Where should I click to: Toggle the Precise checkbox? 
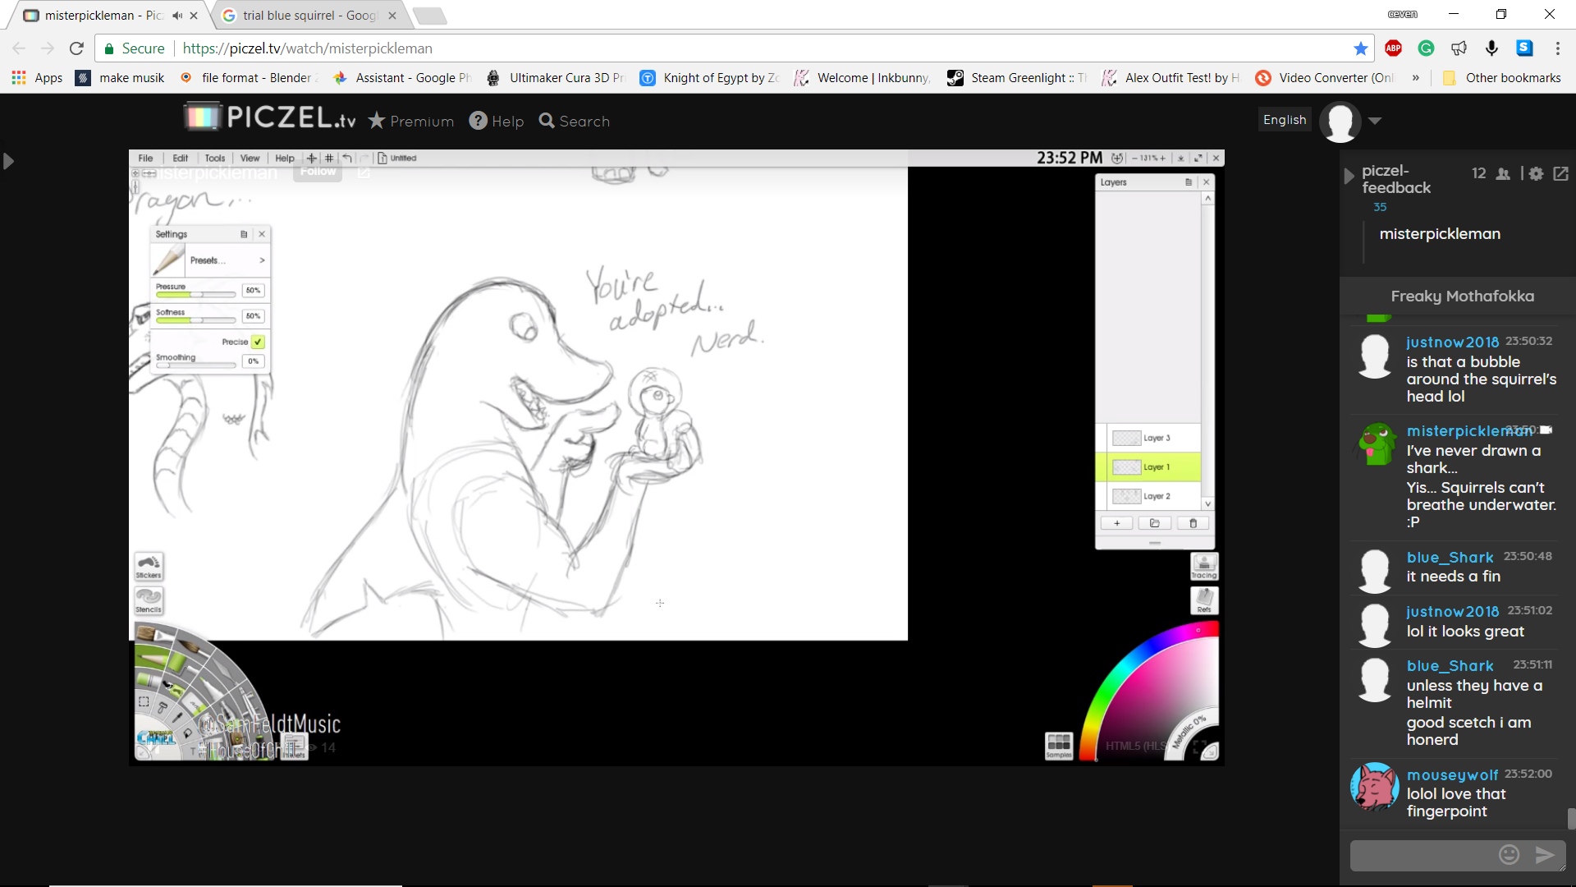click(258, 342)
